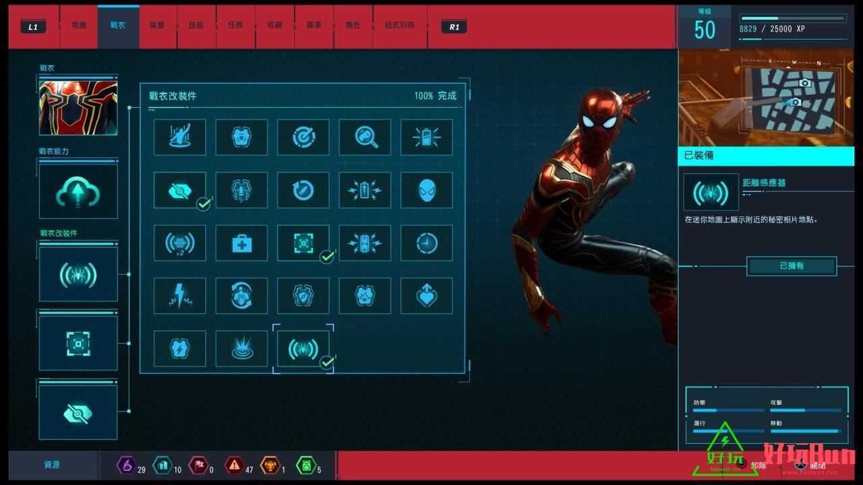Open the 戰衣 suit thumbnail
This screenshot has height=485, width=863.
pyautogui.click(x=78, y=108)
